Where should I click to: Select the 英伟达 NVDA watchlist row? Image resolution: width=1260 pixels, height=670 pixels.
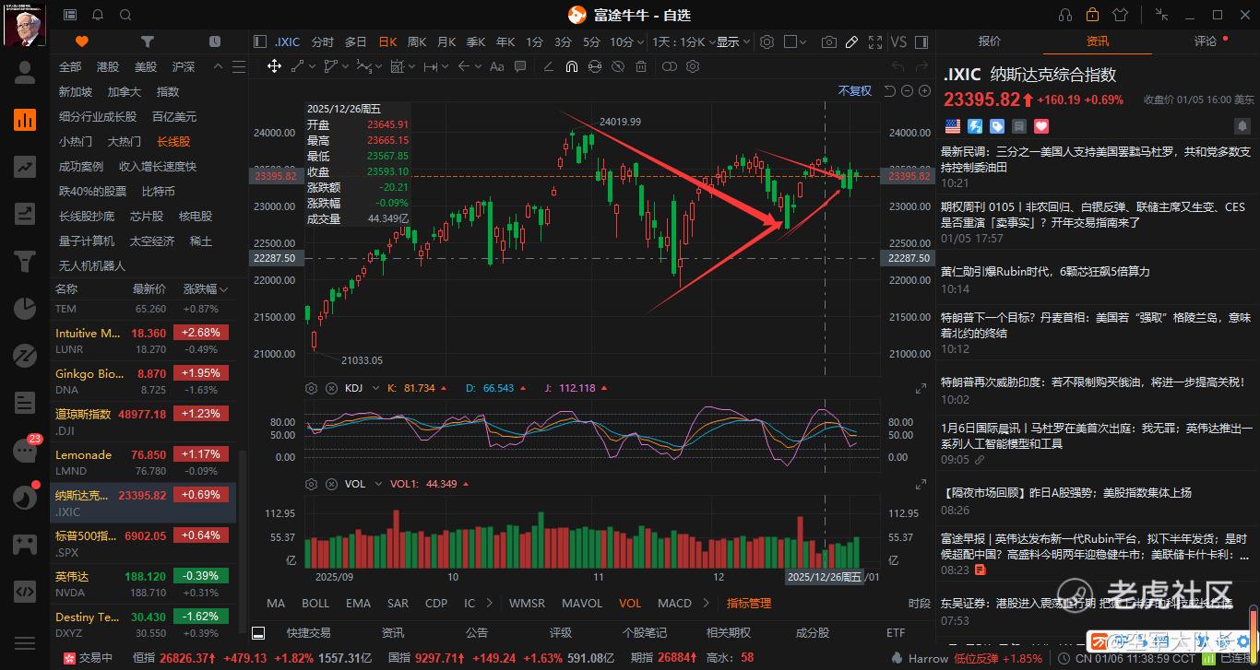point(143,583)
